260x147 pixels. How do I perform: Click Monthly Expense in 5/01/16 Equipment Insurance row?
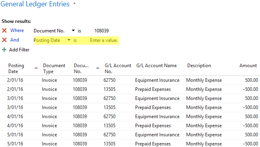(x=204, y=135)
